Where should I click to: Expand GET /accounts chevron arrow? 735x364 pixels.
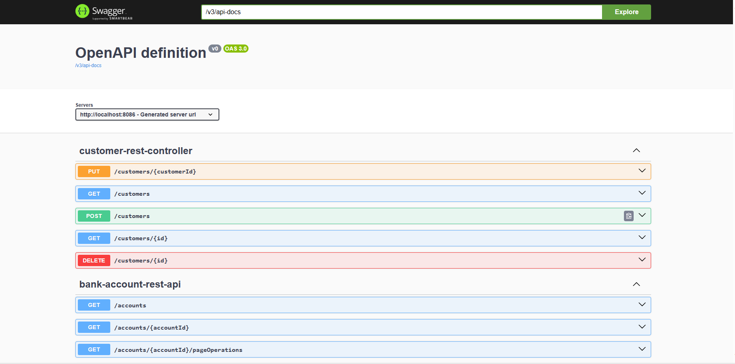point(642,305)
